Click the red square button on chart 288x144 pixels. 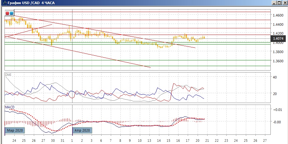coord(7,13)
